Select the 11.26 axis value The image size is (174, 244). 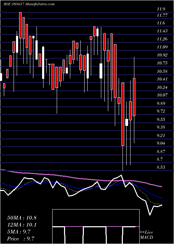coord(162,39)
